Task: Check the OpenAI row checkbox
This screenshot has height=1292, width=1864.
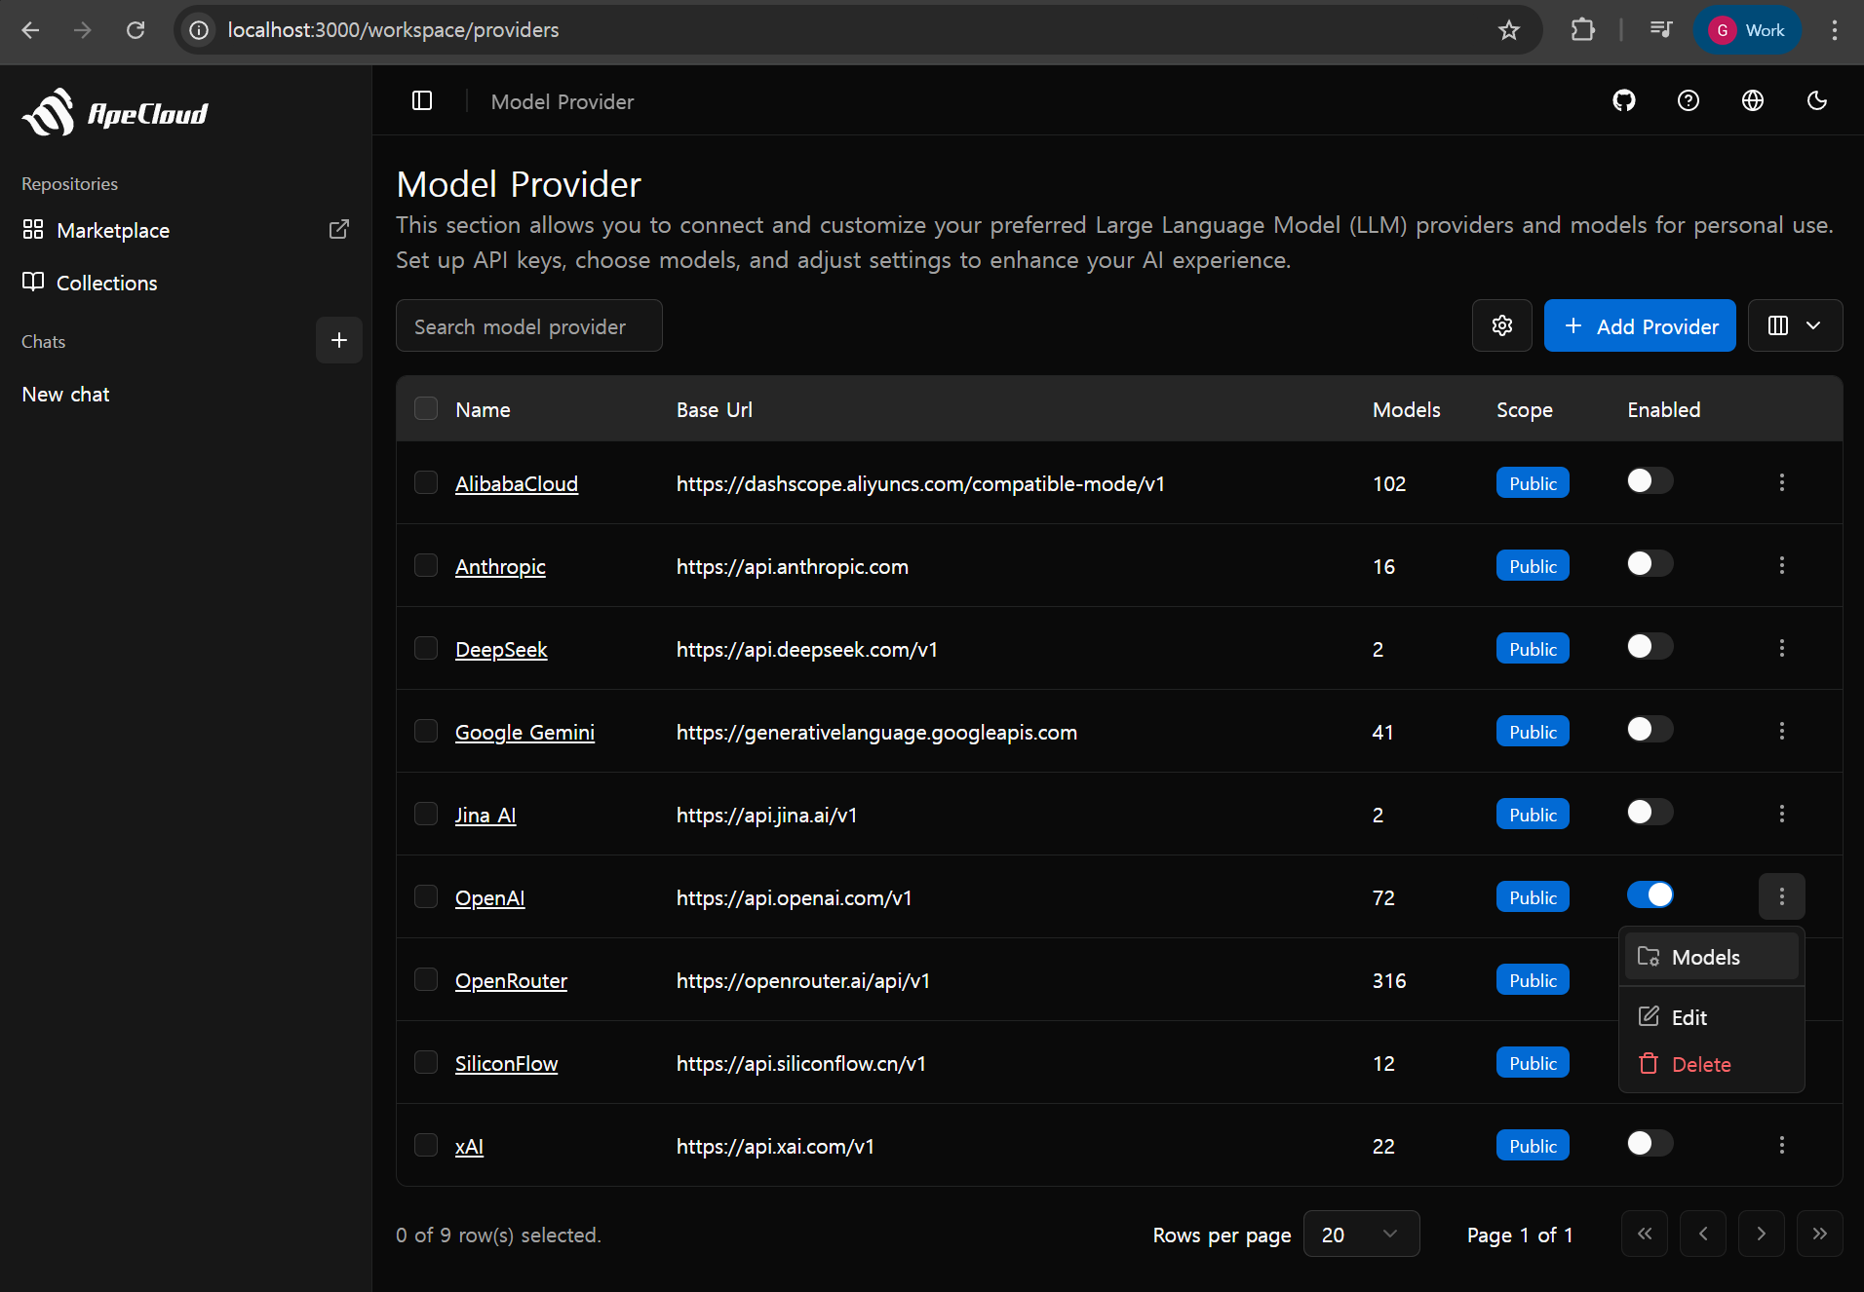Action: coord(426,896)
